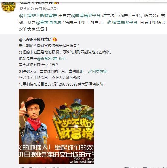Open the @微博抽奖平台 mention
The height and width of the screenshot is (168, 167).
(86, 15)
